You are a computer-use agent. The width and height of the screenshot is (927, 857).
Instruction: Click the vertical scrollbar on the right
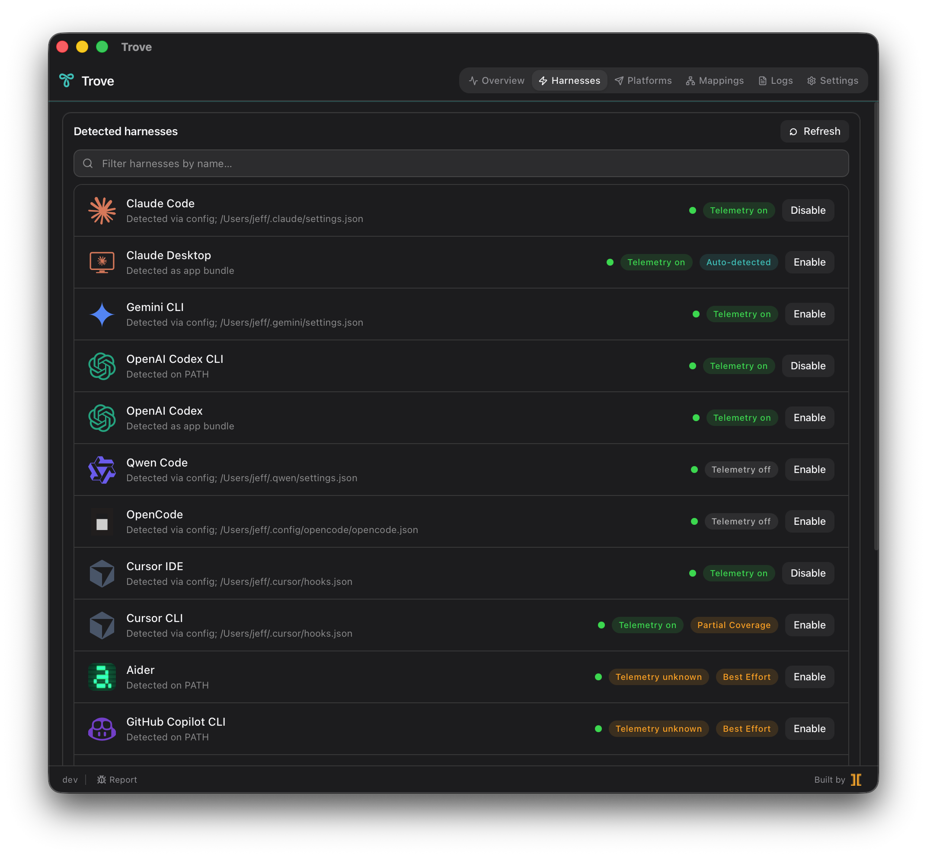[x=876, y=327]
